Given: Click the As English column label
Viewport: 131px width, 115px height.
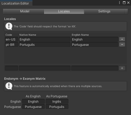Looking at the screenshot, I should pos(33,96).
